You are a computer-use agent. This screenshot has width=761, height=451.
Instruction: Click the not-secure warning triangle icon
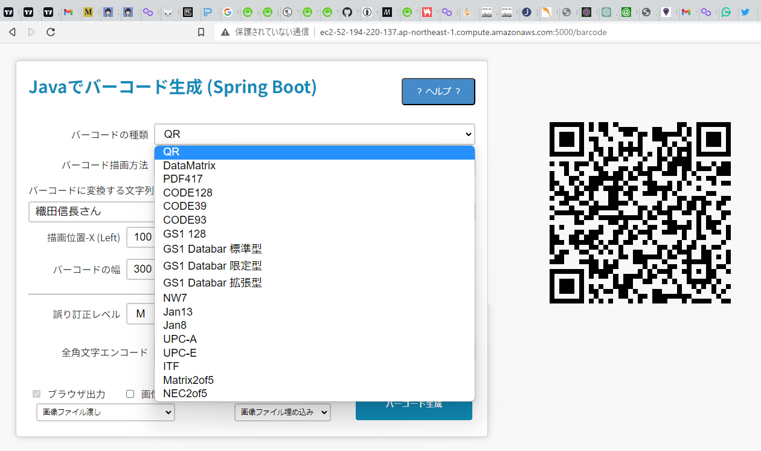click(x=225, y=32)
